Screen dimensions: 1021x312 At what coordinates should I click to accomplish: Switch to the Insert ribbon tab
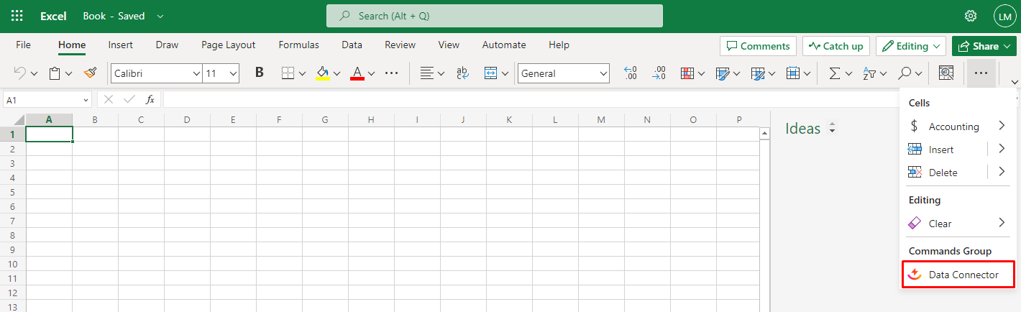click(120, 45)
